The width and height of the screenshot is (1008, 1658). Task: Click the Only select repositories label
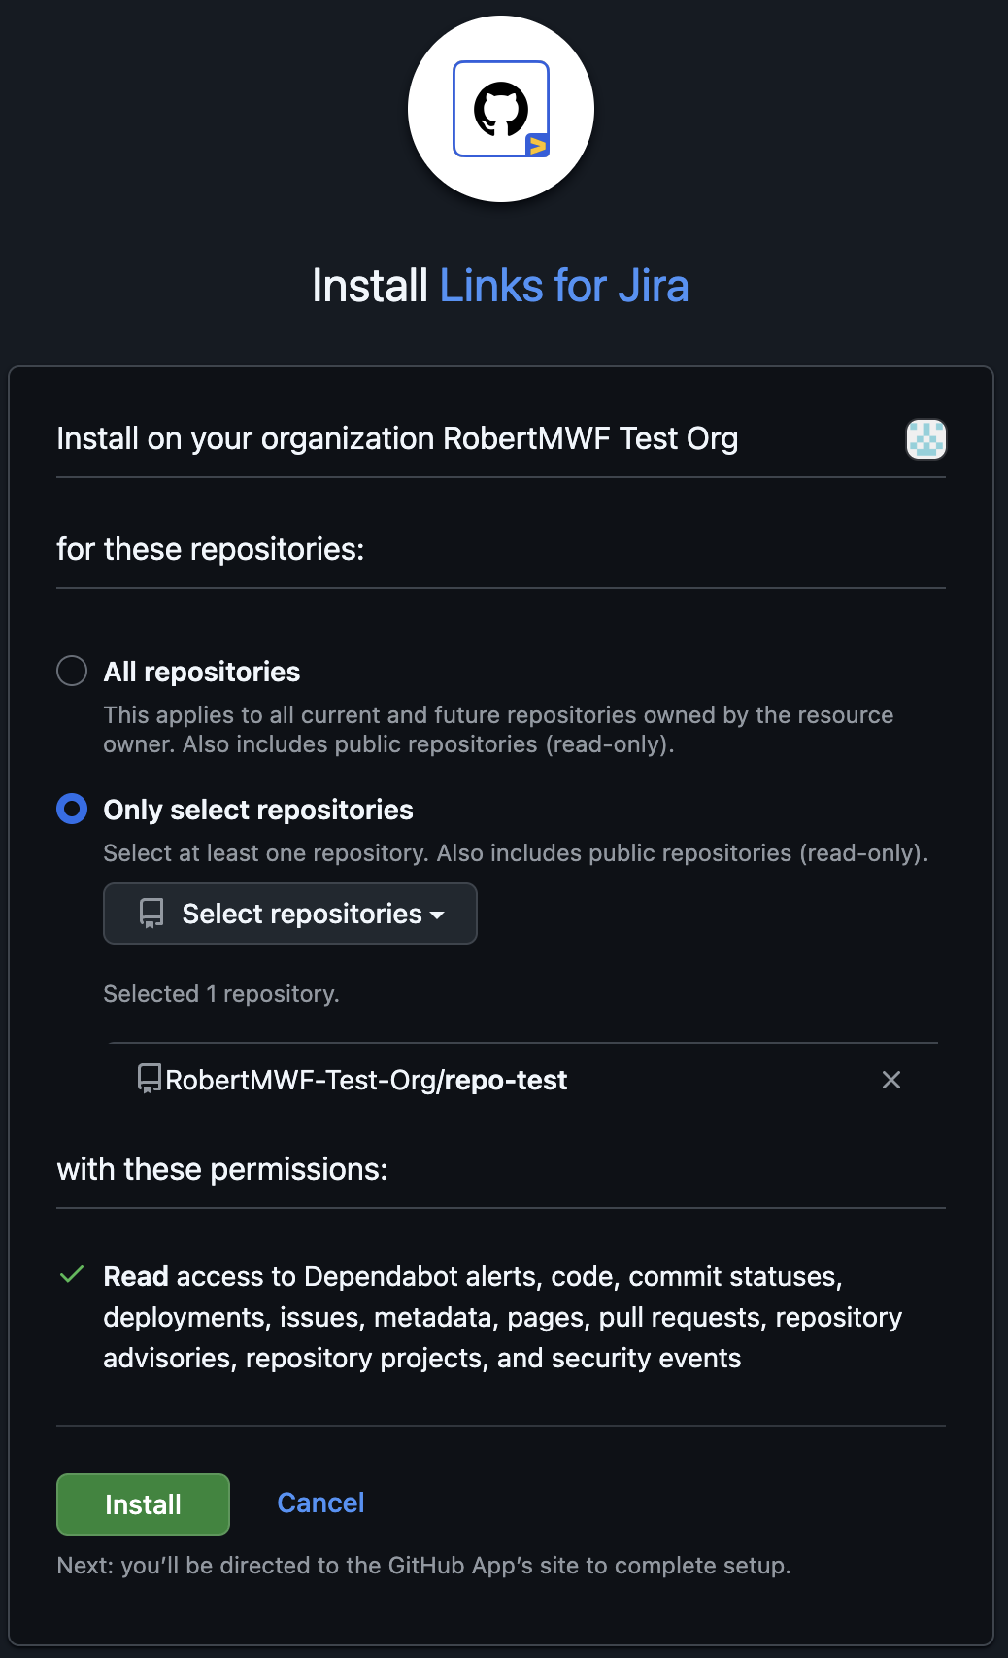(x=258, y=810)
